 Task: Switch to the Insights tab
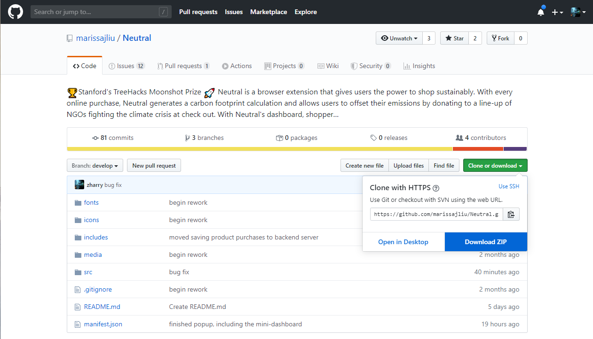click(419, 66)
